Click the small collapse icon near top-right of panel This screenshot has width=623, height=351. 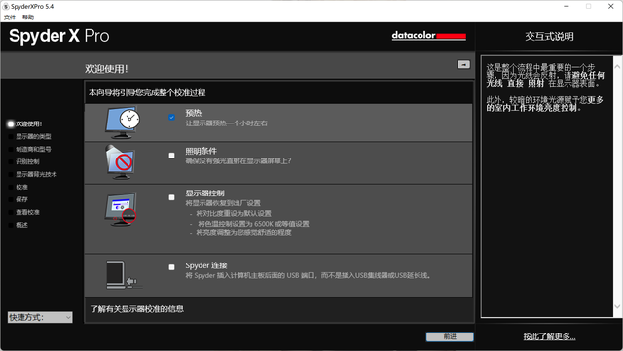pyautogui.click(x=463, y=64)
